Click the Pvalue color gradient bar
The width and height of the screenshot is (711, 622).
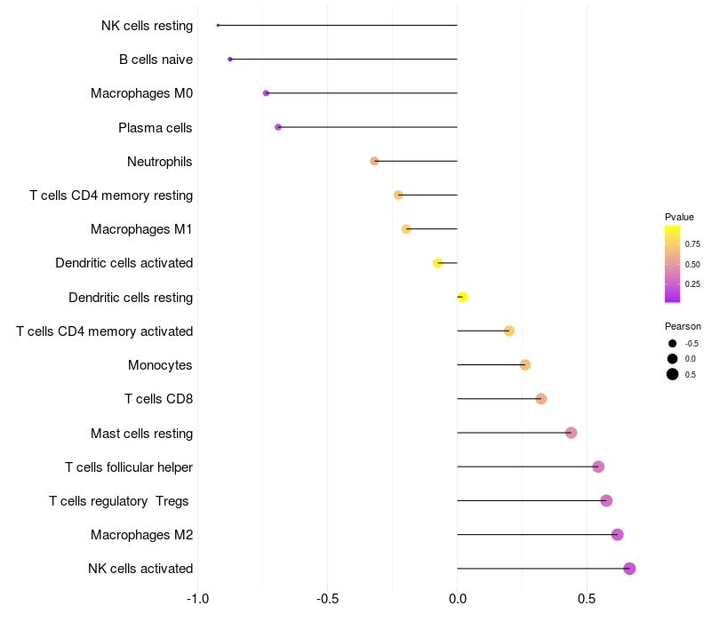tap(672, 264)
